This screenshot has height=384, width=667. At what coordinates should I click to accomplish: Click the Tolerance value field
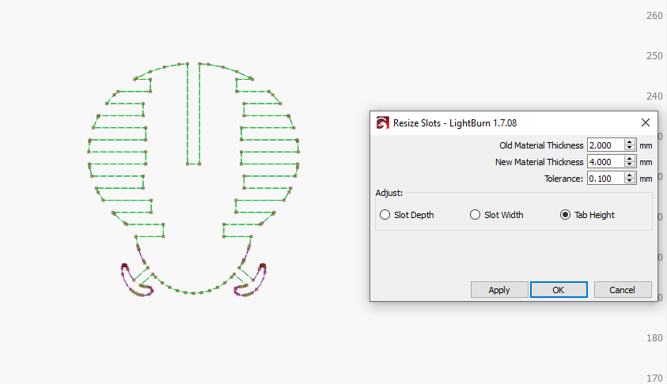click(606, 179)
